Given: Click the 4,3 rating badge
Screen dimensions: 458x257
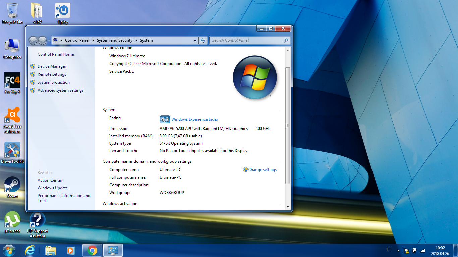Looking at the screenshot, I should 164,119.
